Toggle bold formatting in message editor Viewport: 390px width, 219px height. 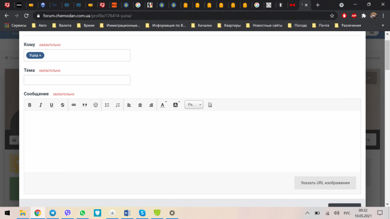[x=30, y=105]
